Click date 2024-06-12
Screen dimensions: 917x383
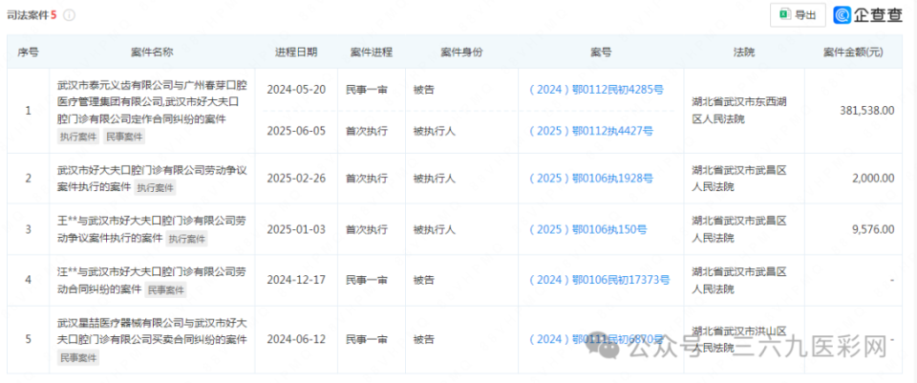click(296, 339)
